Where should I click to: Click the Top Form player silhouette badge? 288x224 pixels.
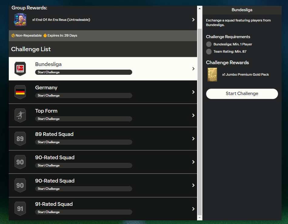coord(20,115)
